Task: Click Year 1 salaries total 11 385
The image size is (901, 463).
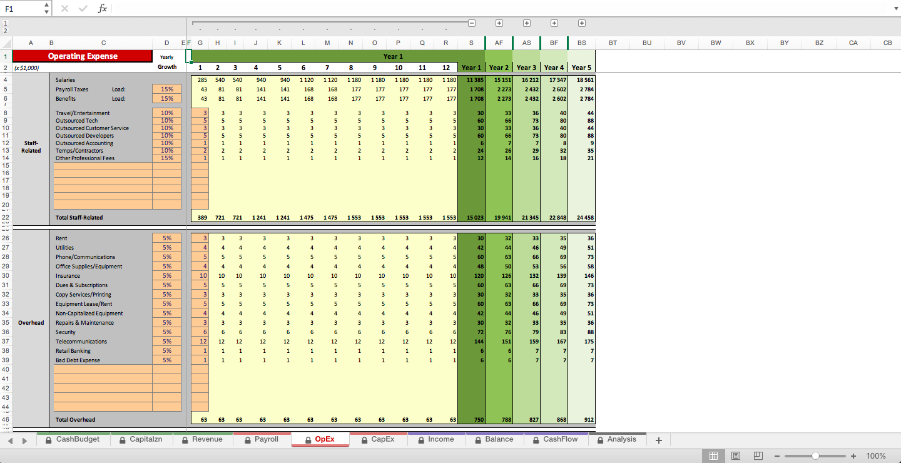Action: [471, 80]
